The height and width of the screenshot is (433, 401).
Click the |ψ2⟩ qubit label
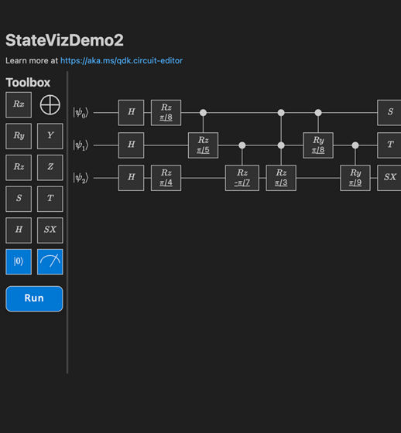[81, 178]
